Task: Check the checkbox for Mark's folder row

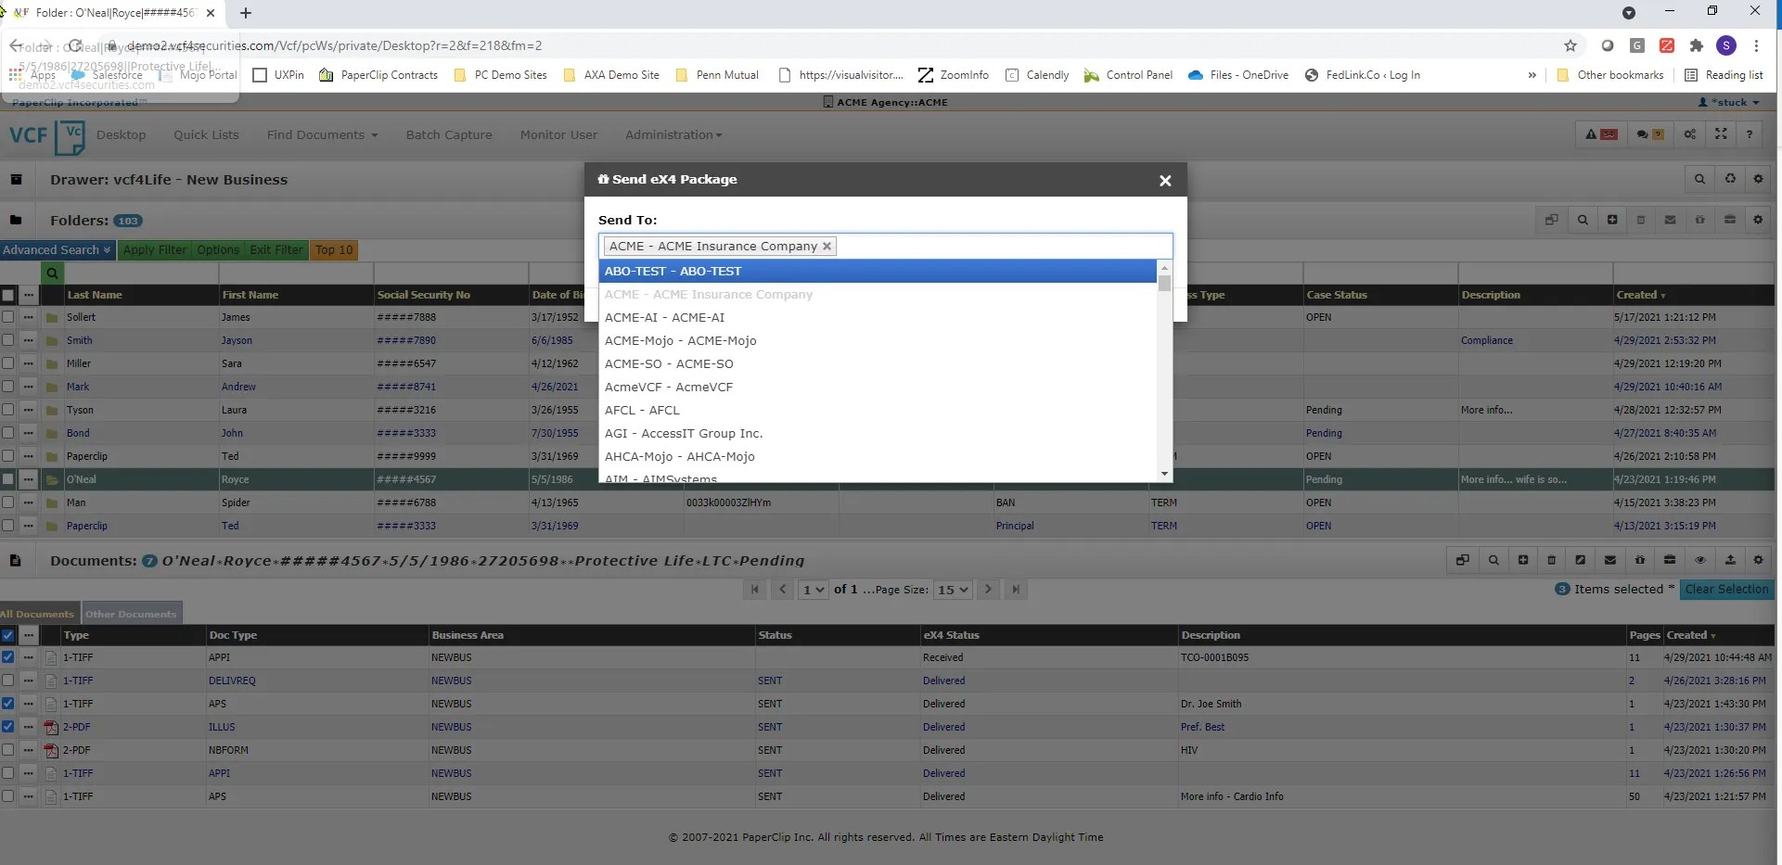Action: (9, 387)
